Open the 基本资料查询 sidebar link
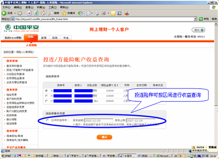Viewport: 219px width, 159px height. tap(14, 66)
